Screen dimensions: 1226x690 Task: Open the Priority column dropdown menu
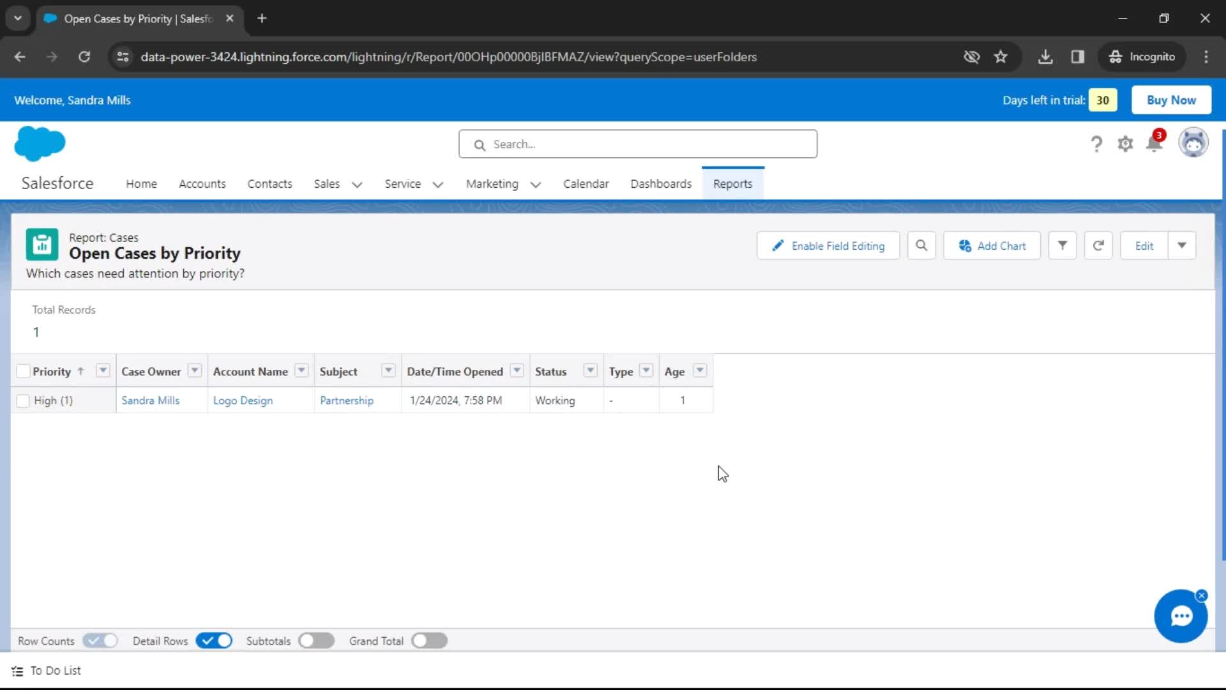pyautogui.click(x=103, y=371)
